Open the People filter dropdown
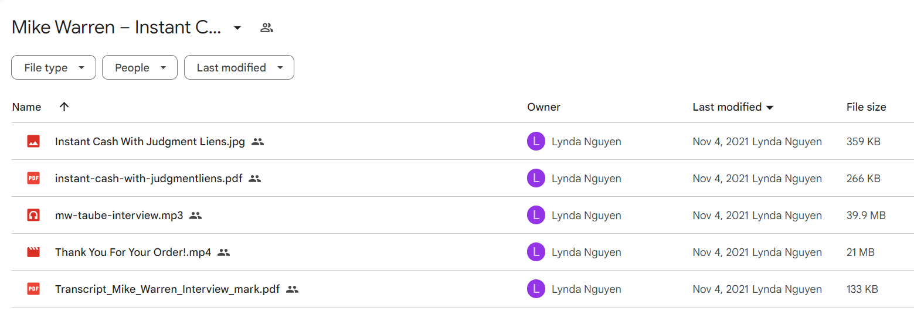Viewport: 914px width, 335px height. [x=140, y=67]
